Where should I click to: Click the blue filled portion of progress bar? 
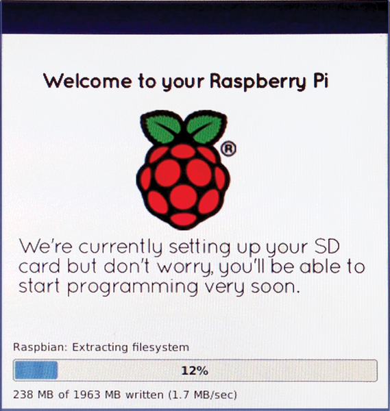[36, 370]
